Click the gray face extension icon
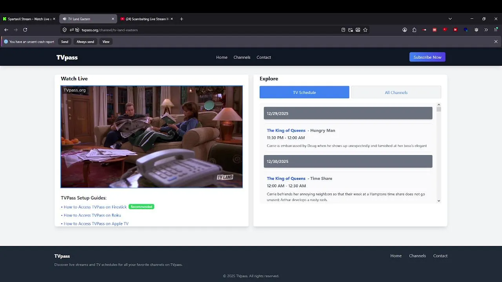The width and height of the screenshot is (502, 282). 476,30
